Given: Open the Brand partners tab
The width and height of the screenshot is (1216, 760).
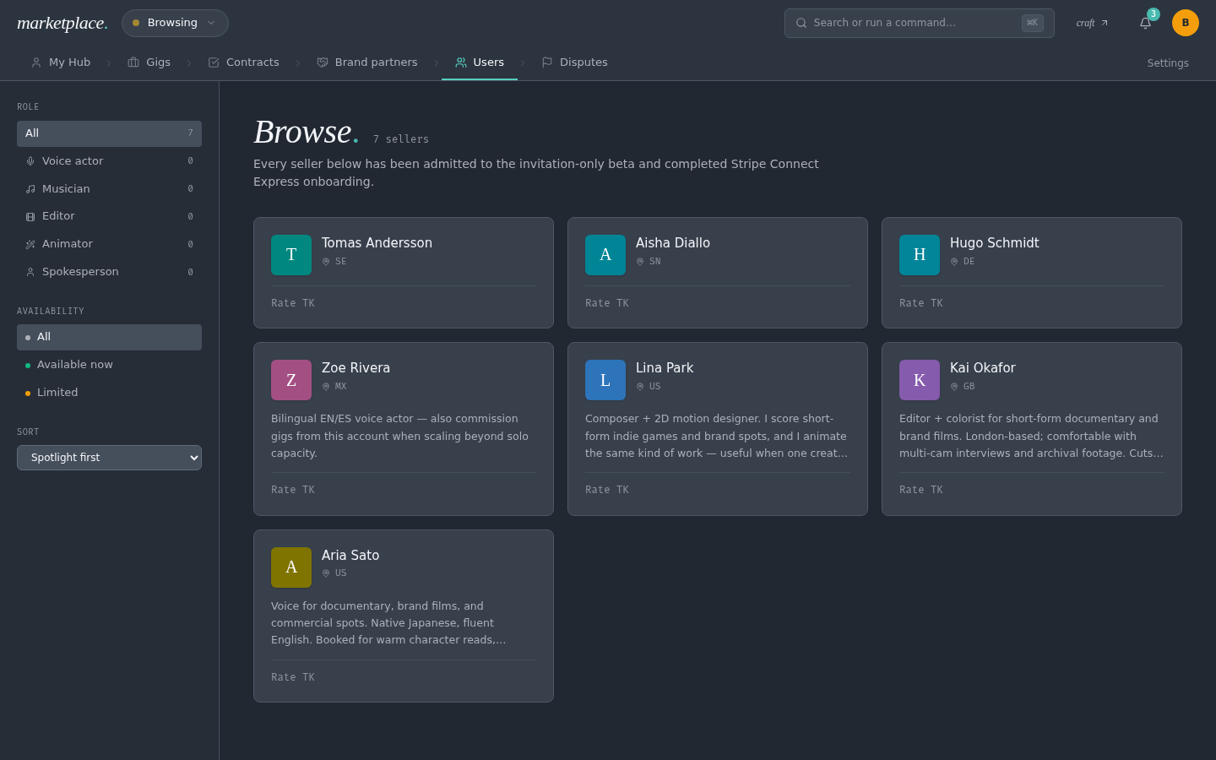Looking at the screenshot, I should (x=367, y=62).
